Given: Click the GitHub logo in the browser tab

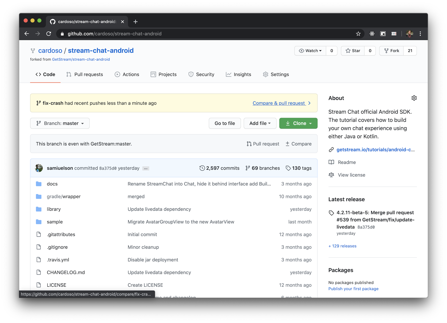Looking at the screenshot, I should [x=53, y=21].
